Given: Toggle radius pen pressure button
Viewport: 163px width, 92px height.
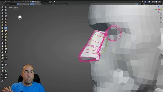Looking at the screenshot, I should (29, 4).
